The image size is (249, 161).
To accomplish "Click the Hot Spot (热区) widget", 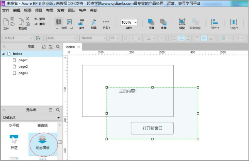I will click(x=14, y=142).
